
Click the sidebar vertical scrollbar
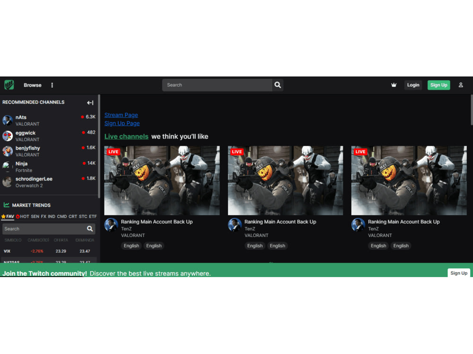[x=99, y=146]
